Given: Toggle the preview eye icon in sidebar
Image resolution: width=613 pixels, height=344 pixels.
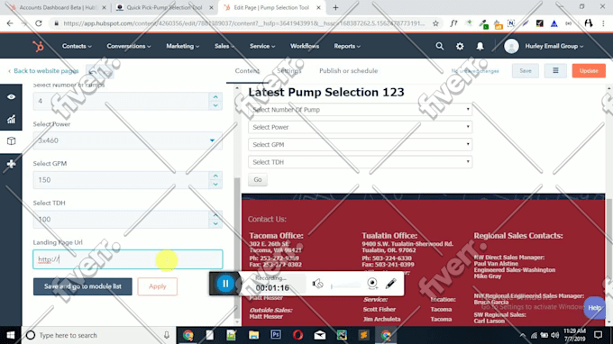Looking at the screenshot, I should point(11,96).
